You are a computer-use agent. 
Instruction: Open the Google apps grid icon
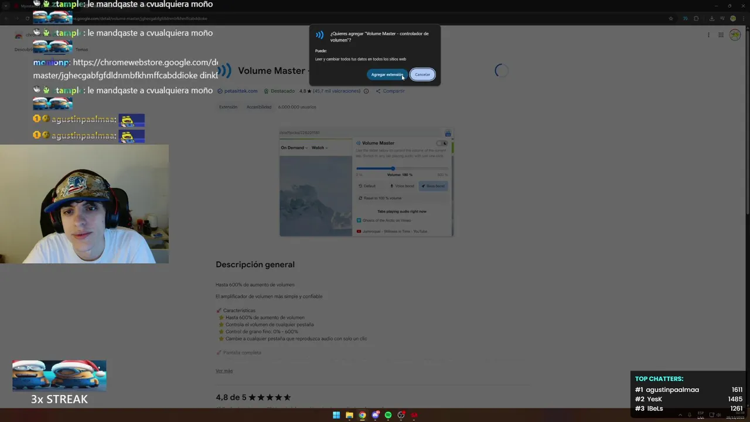pos(721,35)
